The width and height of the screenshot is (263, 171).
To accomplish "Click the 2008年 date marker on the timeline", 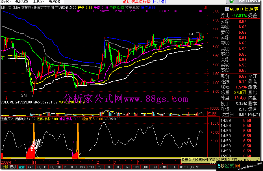I will coord(6,163).
